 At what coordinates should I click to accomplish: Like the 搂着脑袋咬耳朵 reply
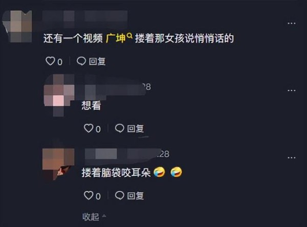[x=89, y=195]
